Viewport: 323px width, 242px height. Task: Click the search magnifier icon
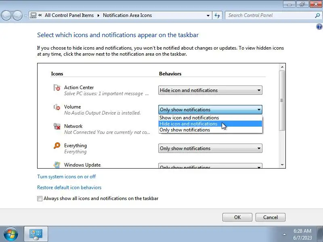(317, 15)
